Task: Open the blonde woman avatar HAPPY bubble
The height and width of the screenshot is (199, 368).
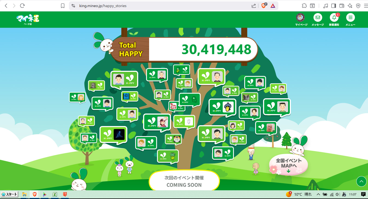Action: [77, 97]
